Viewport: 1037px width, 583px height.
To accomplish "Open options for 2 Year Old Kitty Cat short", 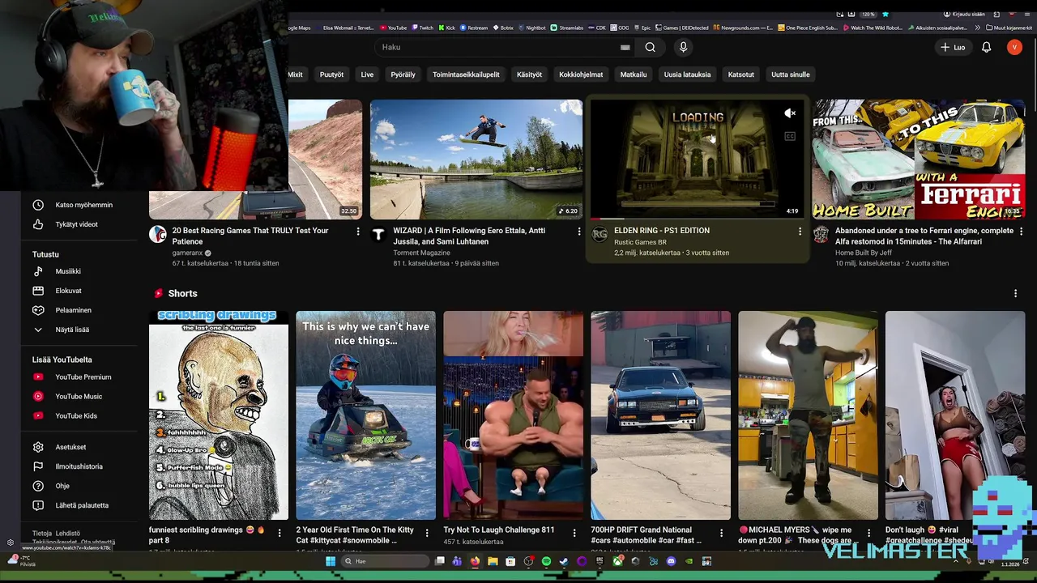I will click(x=427, y=533).
